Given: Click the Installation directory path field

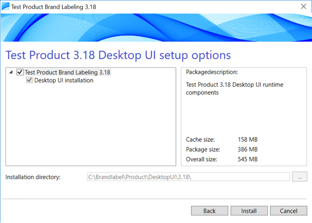Looking at the screenshot, I should (188, 177).
